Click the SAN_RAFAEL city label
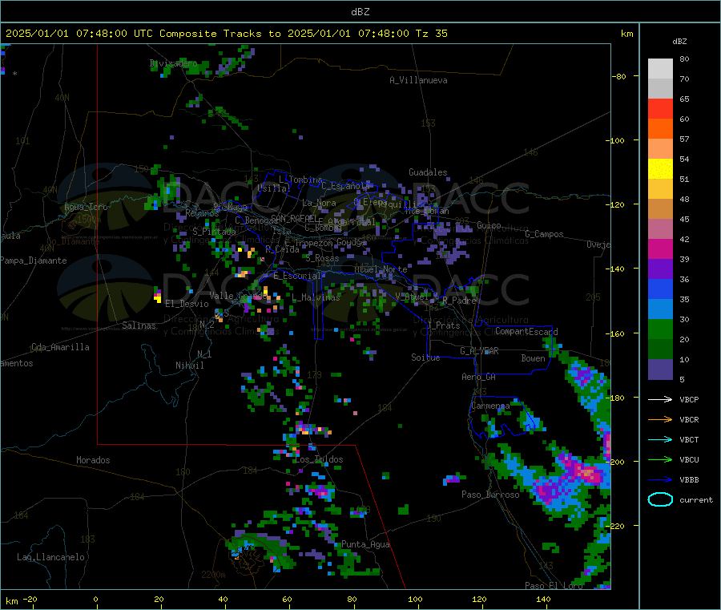The width and height of the screenshot is (721, 610). (292, 218)
